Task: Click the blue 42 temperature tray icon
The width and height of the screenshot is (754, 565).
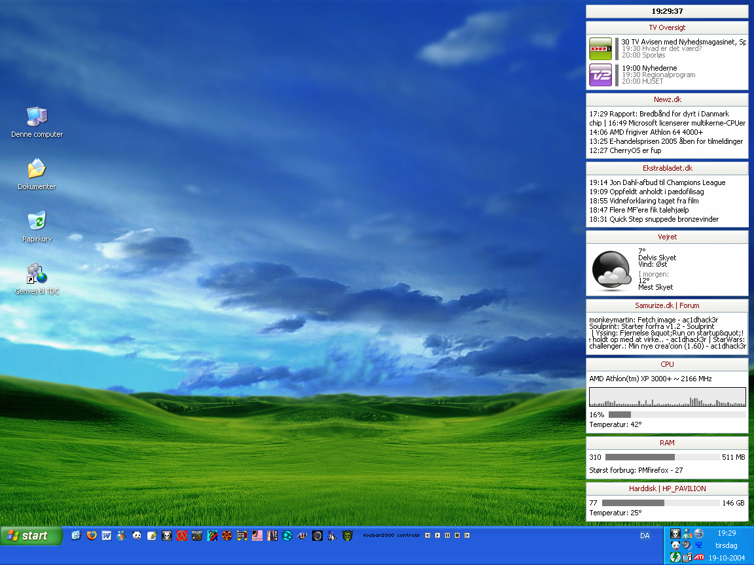Action: click(x=699, y=545)
